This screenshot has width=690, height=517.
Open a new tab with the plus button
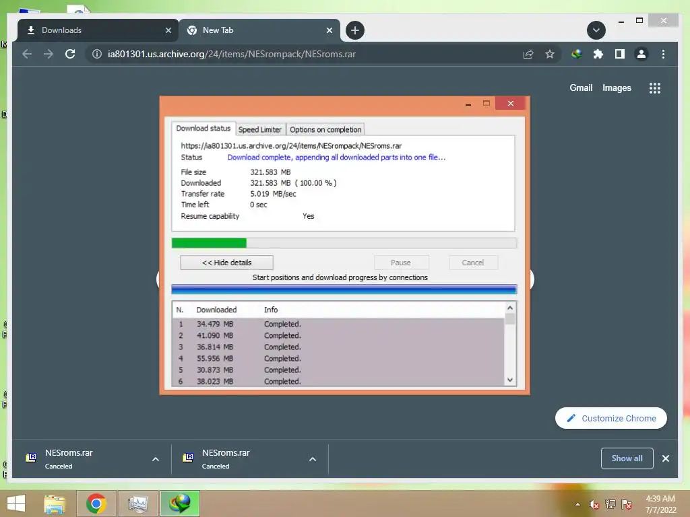354,30
